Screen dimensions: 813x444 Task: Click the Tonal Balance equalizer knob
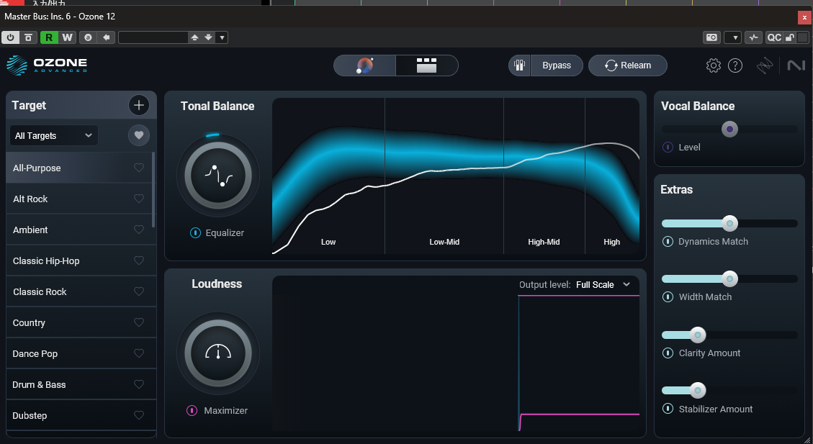coord(217,176)
